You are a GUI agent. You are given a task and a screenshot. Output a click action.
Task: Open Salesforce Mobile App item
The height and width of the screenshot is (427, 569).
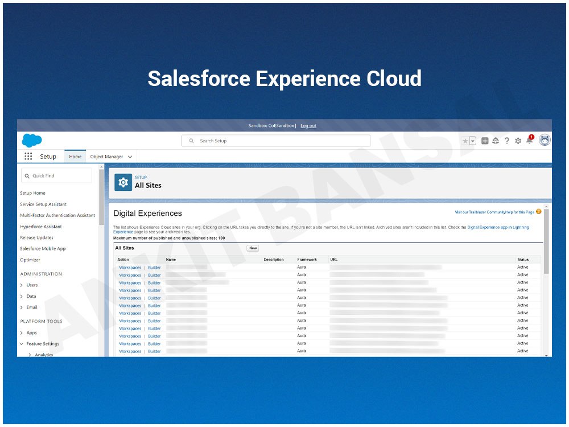coord(43,249)
